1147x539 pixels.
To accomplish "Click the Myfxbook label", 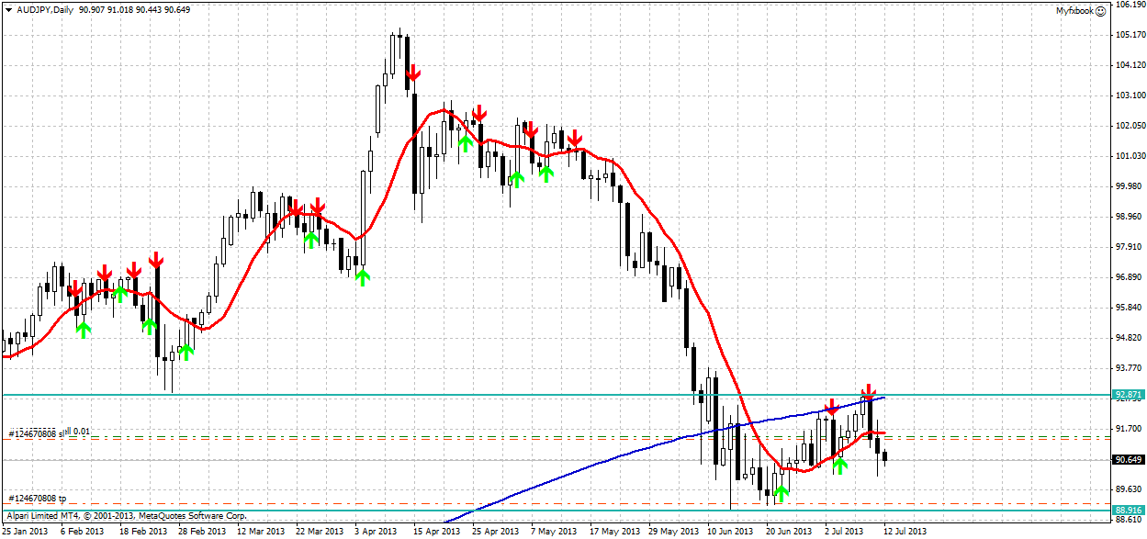I will click(x=1074, y=11).
